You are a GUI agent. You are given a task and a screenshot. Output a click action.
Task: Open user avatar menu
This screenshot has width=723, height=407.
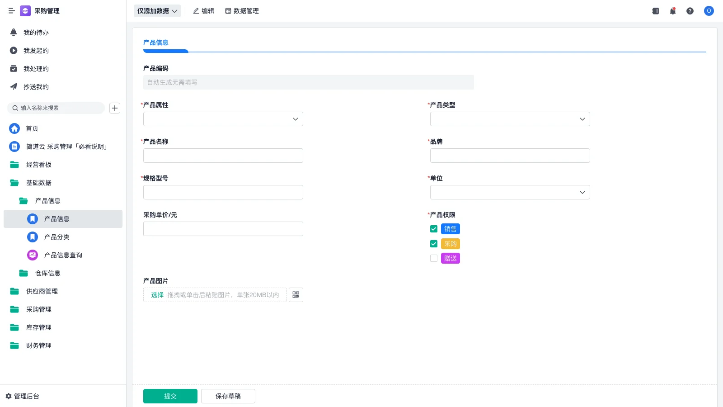(709, 11)
